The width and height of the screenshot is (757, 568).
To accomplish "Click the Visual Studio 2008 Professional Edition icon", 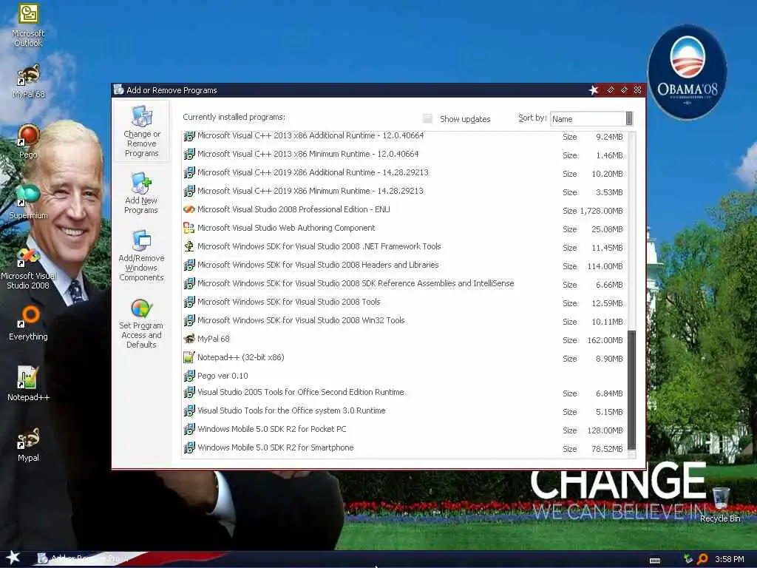I will [189, 209].
